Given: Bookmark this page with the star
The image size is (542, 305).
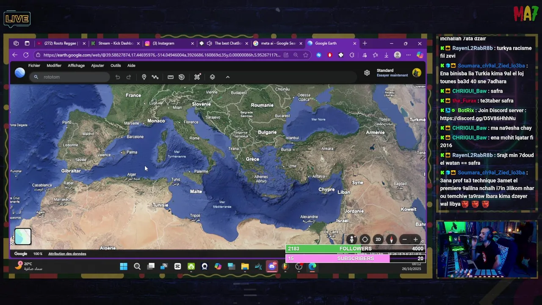Looking at the screenshot, I should click(306, 55).
